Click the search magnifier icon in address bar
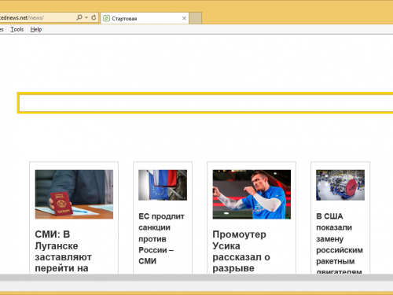Image resolution: width=393 pixels, height=295 pixels. (x=79, y=17)
